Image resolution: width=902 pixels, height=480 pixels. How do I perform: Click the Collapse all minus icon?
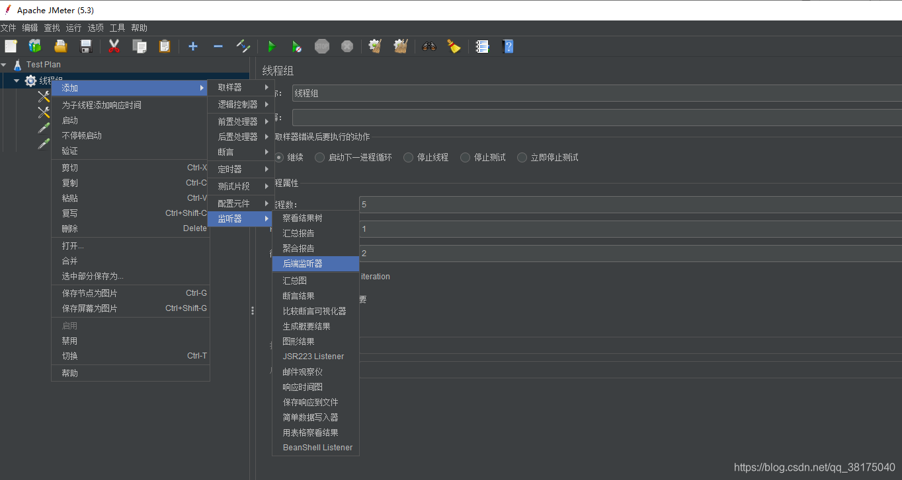(x=218, y=46)
